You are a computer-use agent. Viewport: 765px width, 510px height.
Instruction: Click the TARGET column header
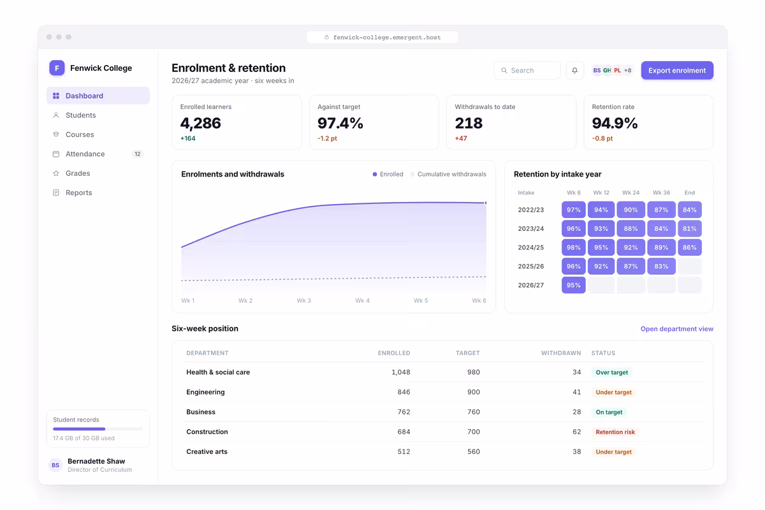[468, 353]
